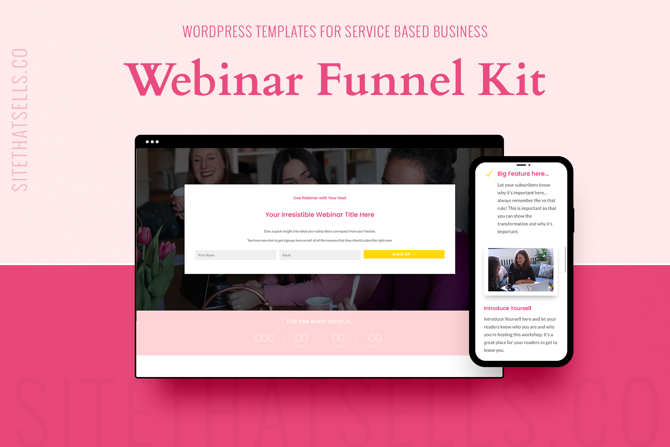670x447 pixels.
Task: Click the first dot in browser window bar
Action: coord(147,142)
